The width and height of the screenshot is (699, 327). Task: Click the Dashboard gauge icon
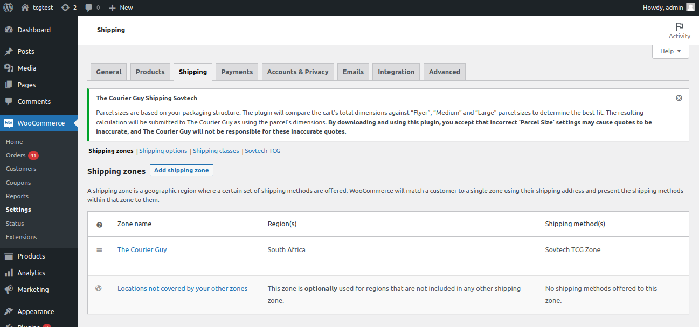pyautogui.click(x=9, y=30)
